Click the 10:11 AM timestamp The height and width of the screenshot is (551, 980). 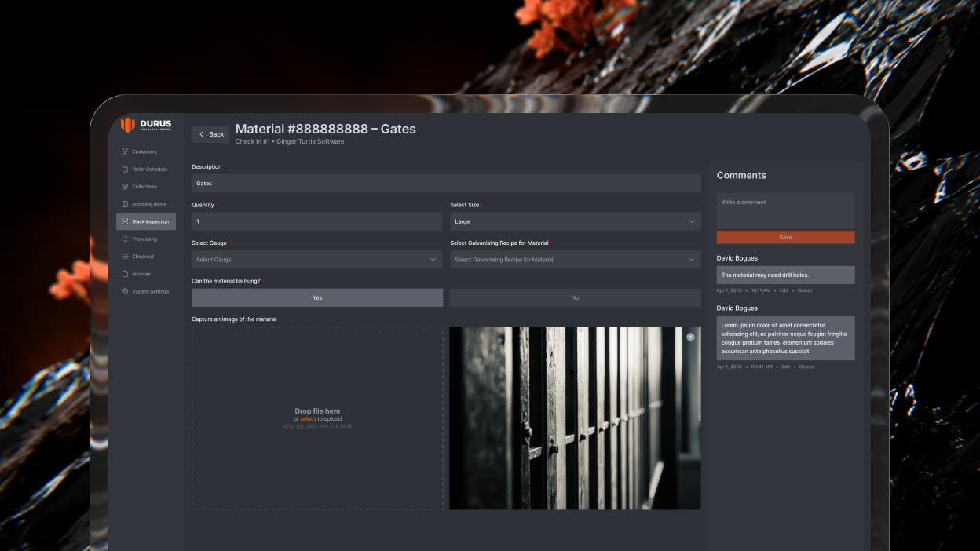[x=761, y=290]
